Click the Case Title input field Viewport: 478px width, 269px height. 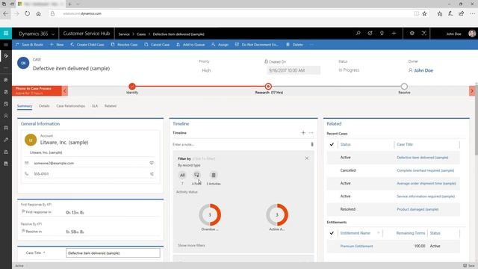pyautogui.click(x=113, y=253)
